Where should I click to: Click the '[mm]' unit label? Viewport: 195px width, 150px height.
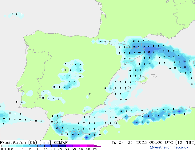point(45,143)
